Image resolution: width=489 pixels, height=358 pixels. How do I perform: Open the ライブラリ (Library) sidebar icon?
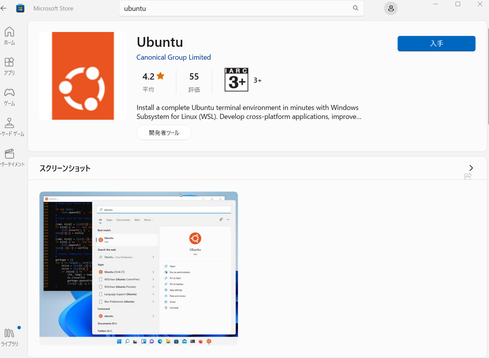tap(9, 337)
